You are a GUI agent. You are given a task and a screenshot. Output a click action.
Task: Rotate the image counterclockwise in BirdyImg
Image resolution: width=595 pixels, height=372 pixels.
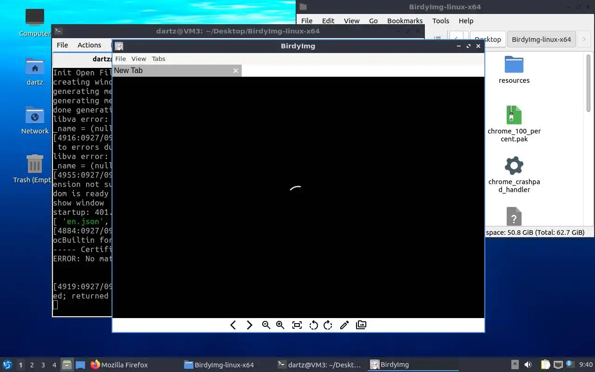[313, 325]
